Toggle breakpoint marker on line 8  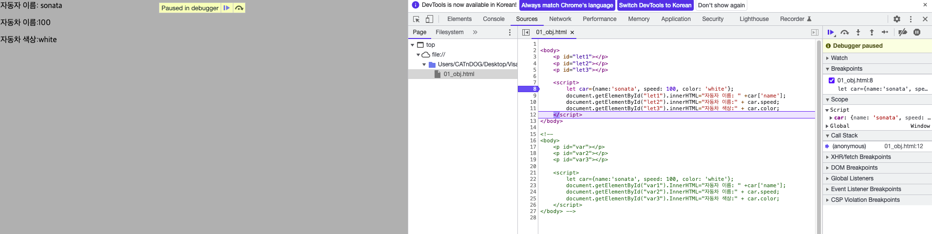(x=529, y=89)
